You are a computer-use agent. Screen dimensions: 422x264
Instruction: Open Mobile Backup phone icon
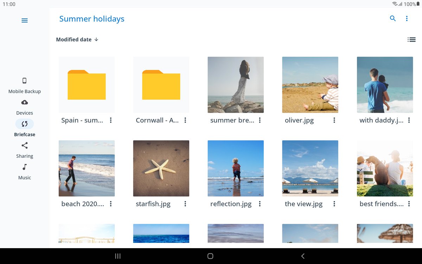(x=25, y=81)
